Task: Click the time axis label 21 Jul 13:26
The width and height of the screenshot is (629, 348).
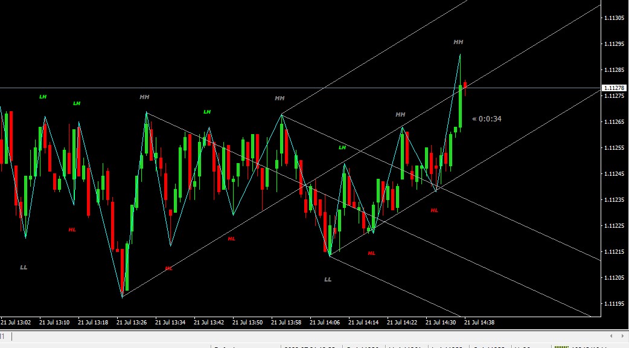Action: tap(132, 322)
